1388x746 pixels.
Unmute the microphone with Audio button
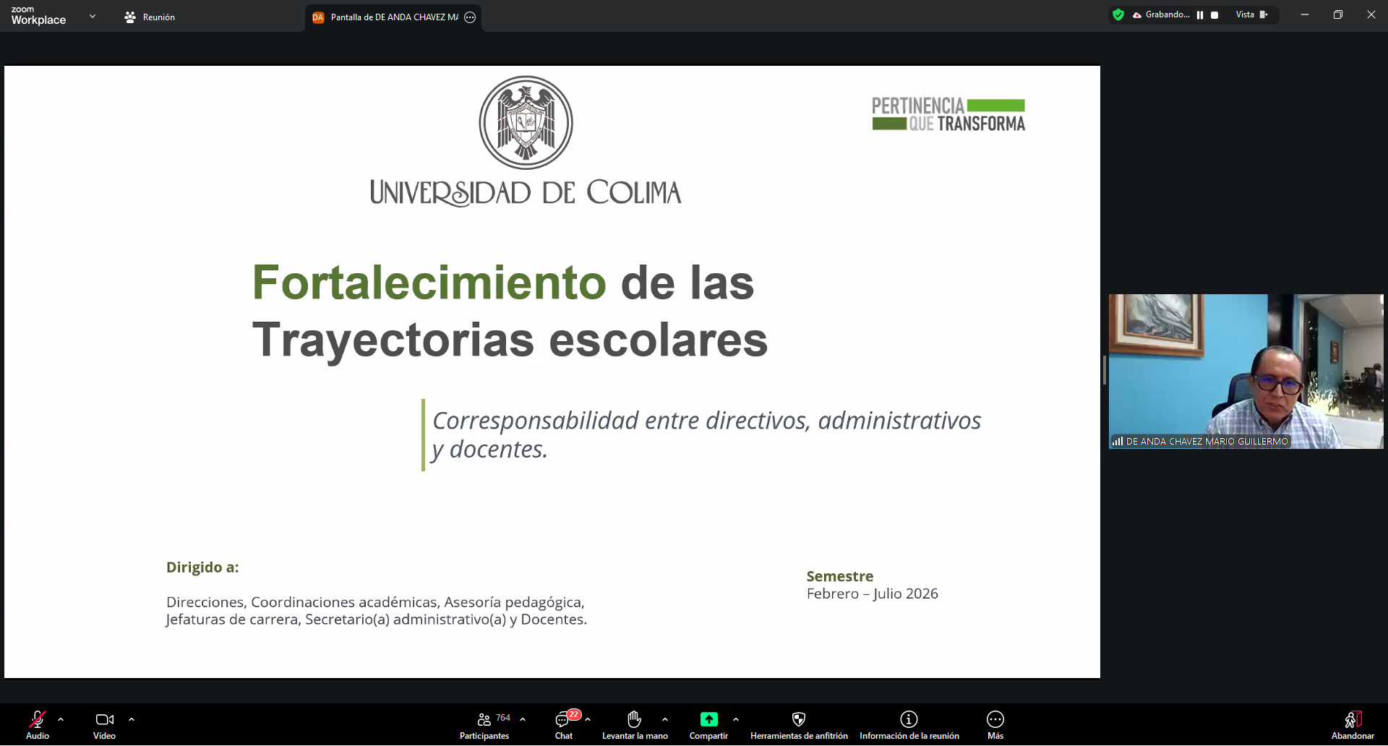coord(38,724)
